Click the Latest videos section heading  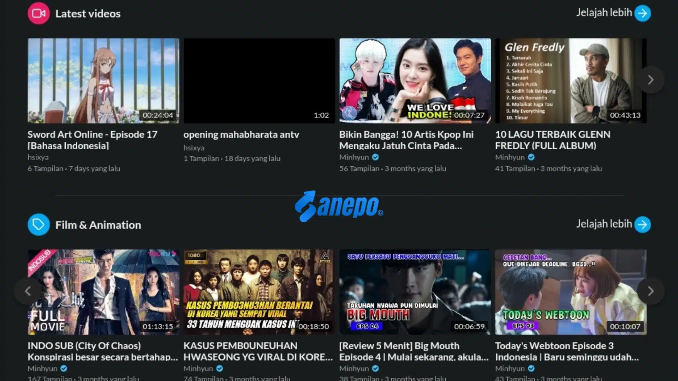point(88,13)
